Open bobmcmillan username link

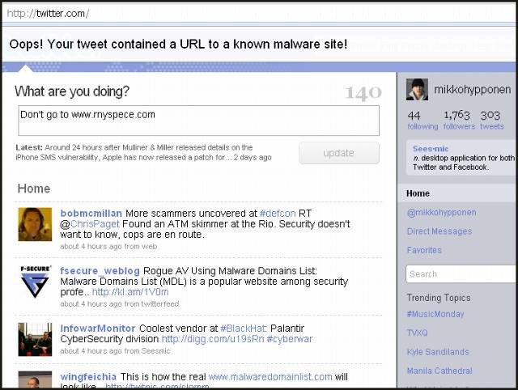pyautogui.click(x=91, y=214)
